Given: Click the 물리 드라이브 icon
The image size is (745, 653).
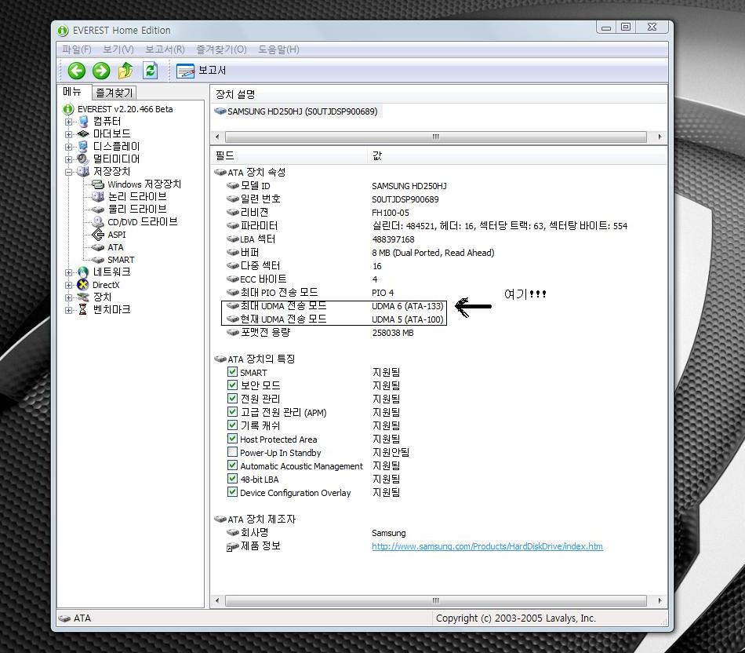Looking at the screenshot, I should tap(98, 210).
